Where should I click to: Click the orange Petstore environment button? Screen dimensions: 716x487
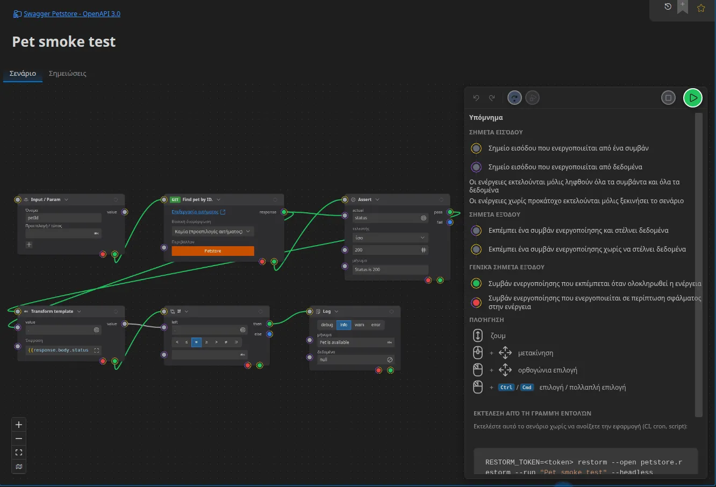213,251
